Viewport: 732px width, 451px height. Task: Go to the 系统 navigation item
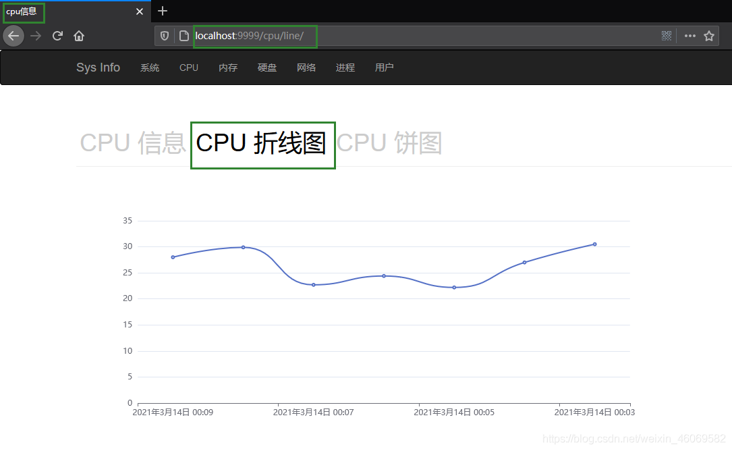point(150,68)
